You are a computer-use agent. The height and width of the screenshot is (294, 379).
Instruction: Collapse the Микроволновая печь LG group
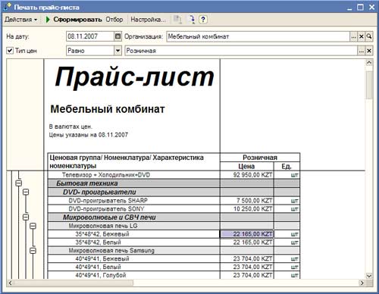pyautogui.click(x=33, y=226)
